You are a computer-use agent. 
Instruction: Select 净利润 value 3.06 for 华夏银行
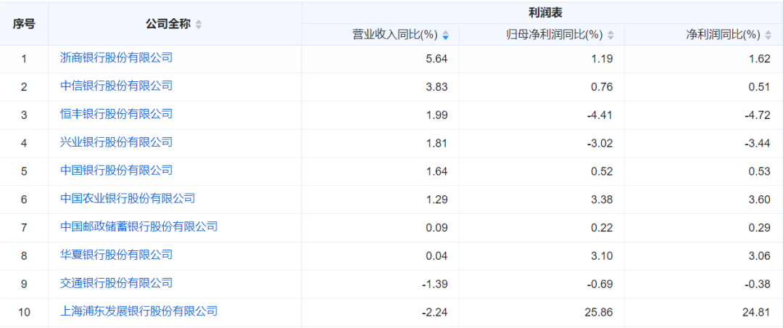coord(760,256)
